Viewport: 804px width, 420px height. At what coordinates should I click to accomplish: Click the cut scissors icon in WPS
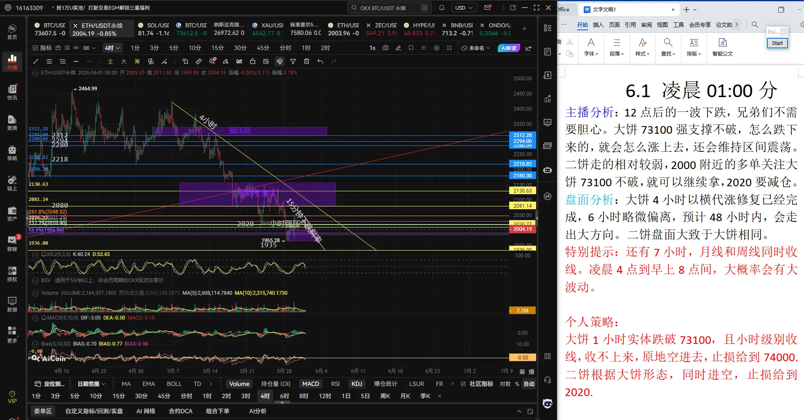coord(570,42)
